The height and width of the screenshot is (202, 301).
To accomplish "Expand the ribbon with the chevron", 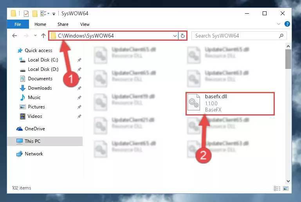I will [x=279, y=24].
